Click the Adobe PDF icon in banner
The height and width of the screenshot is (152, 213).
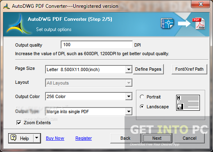coord(199,23)
